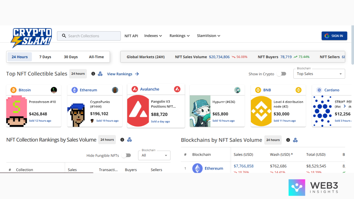Viewport: 354px width, 199px height.
Task: Expand the Blockchain All filter dropdown
Action: [x=154, y=155]
